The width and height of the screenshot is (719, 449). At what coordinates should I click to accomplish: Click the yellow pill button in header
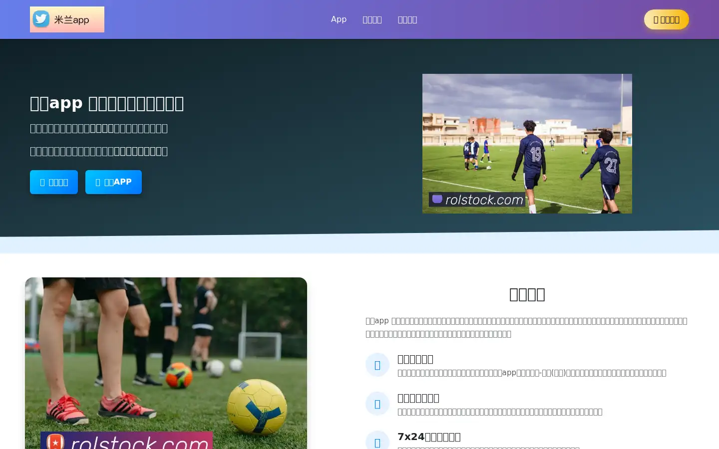pyautogui.click(x=667, y=19)
